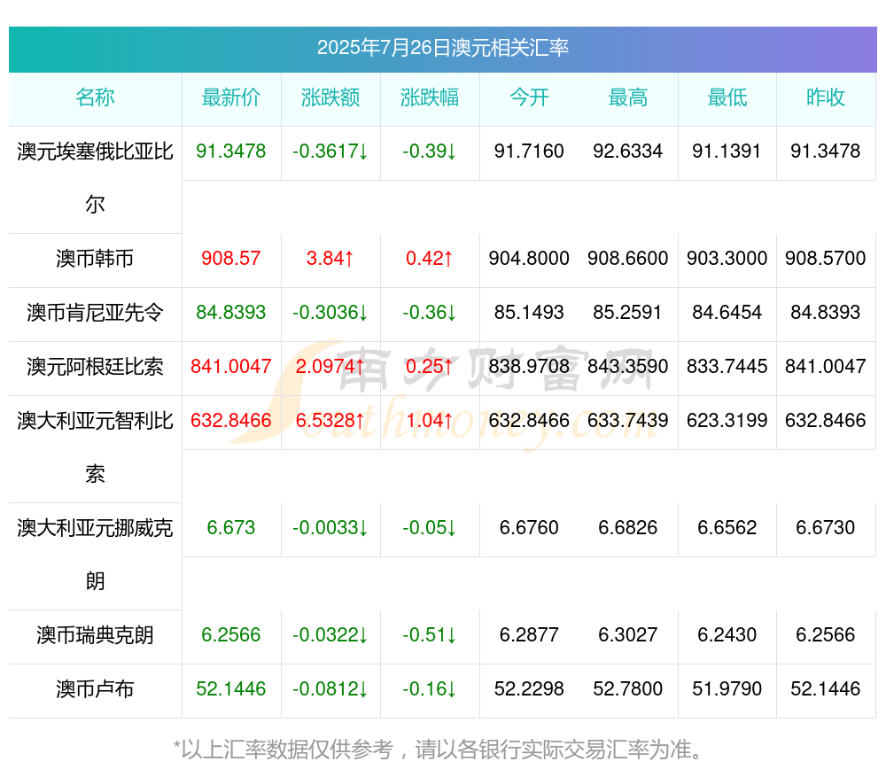Click latest price 632.8466 in red
This screenshot has height=777, width=886.
coord(231,421)
